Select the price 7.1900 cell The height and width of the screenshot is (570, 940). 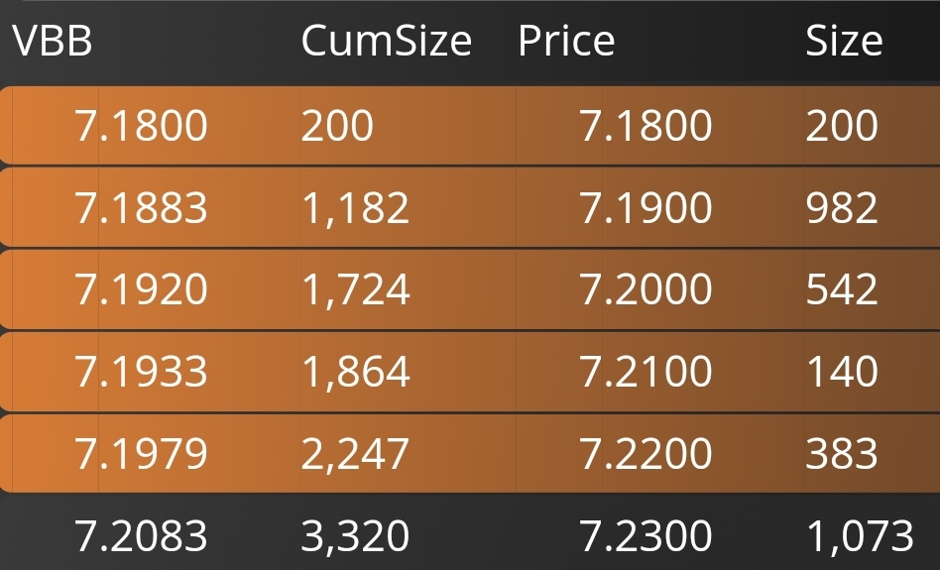coord(646,208)
